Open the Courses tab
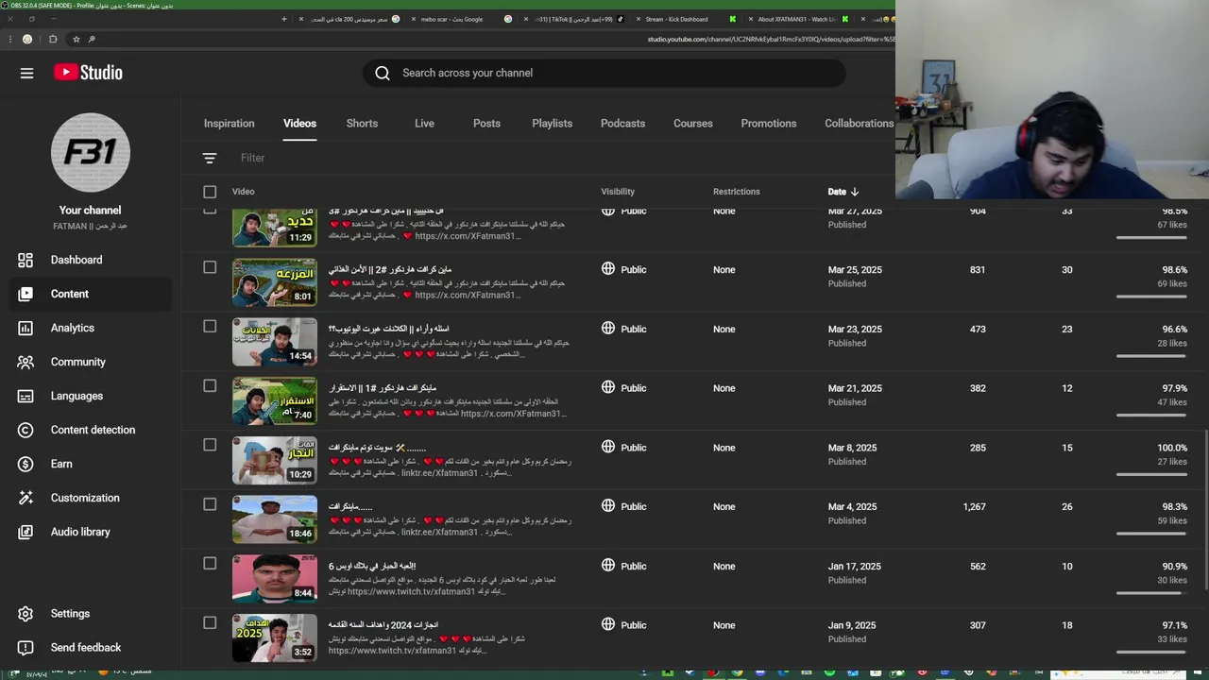The width and height of the screenshot is (1209, 680). 693,124
